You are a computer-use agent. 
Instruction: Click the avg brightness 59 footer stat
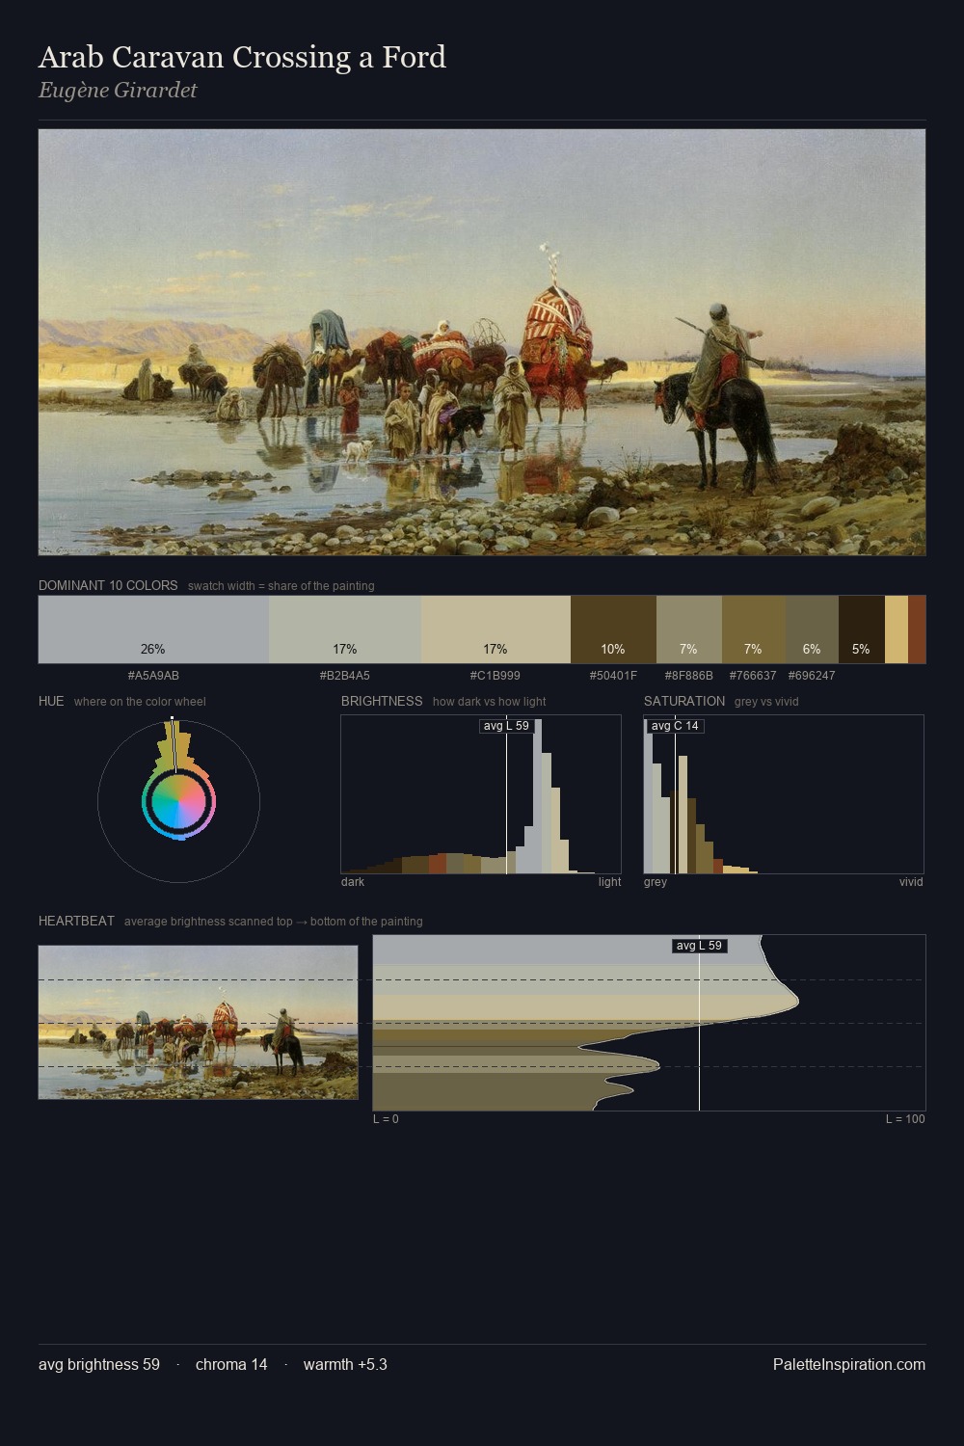pos(99,1364)
